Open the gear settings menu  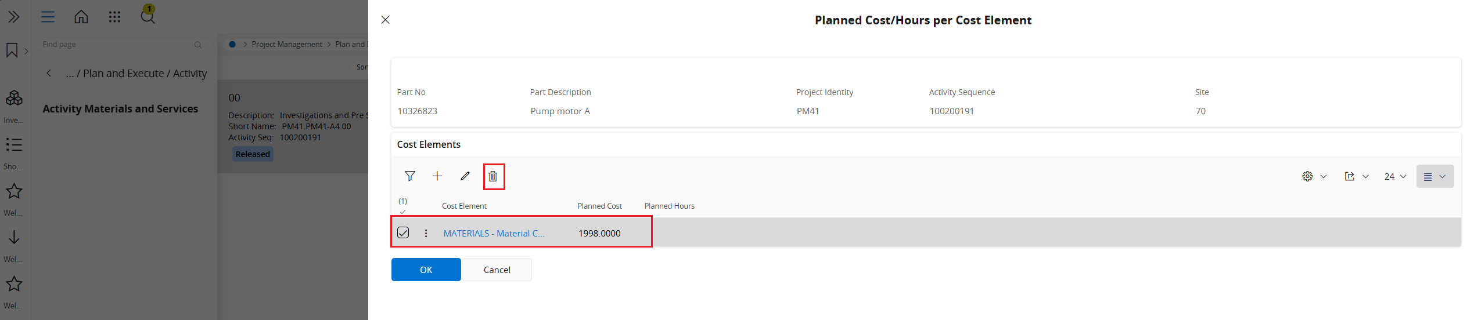pyautogui.click(x=1314, y=176)
